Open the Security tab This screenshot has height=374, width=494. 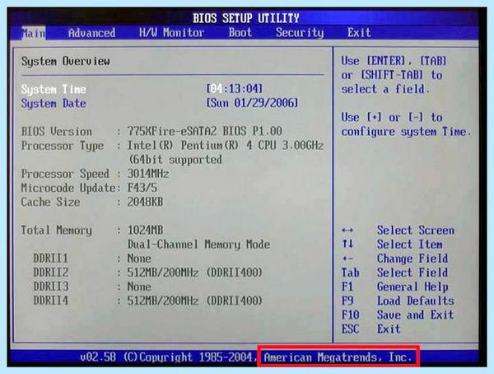click(x=300, y=33)
